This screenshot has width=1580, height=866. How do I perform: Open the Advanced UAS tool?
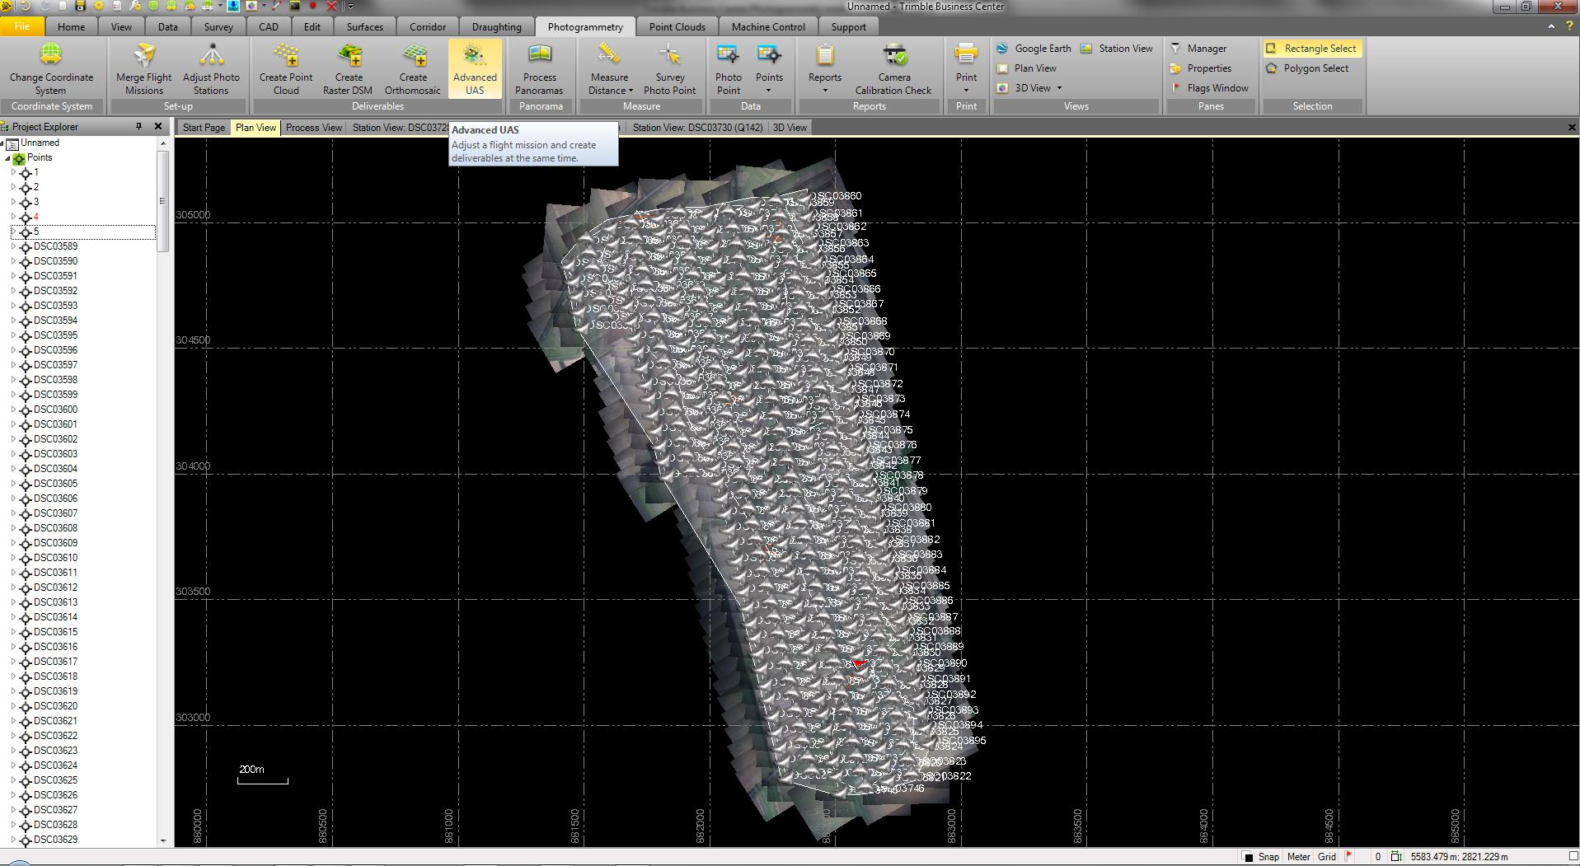click(x=475, y=68)
